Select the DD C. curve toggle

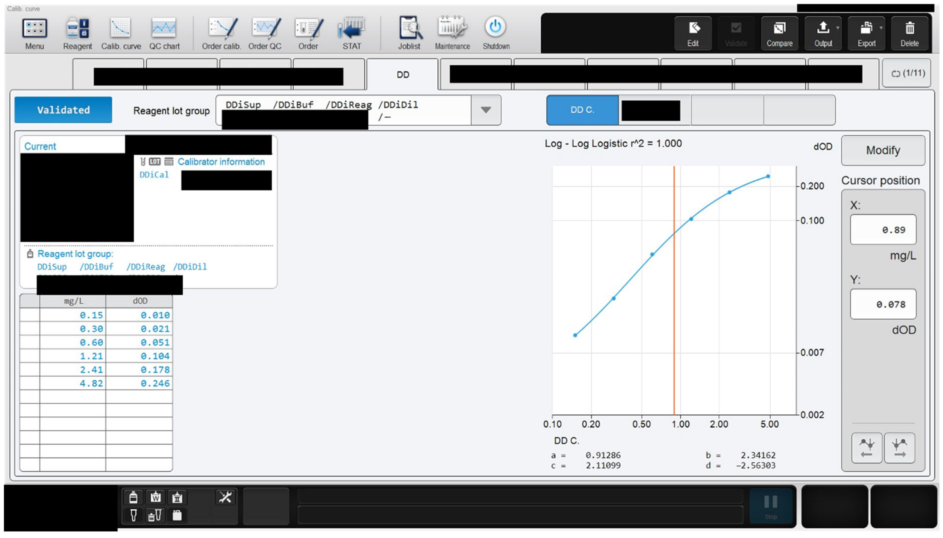tap(582, 110)
